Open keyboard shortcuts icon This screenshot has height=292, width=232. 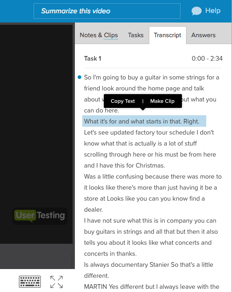pyautogui.click(x=30, y=281)
